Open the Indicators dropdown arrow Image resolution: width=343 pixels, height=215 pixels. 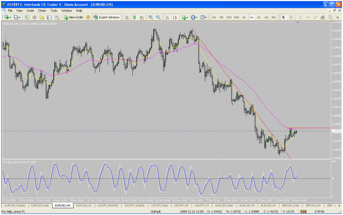tap(188, 18)
